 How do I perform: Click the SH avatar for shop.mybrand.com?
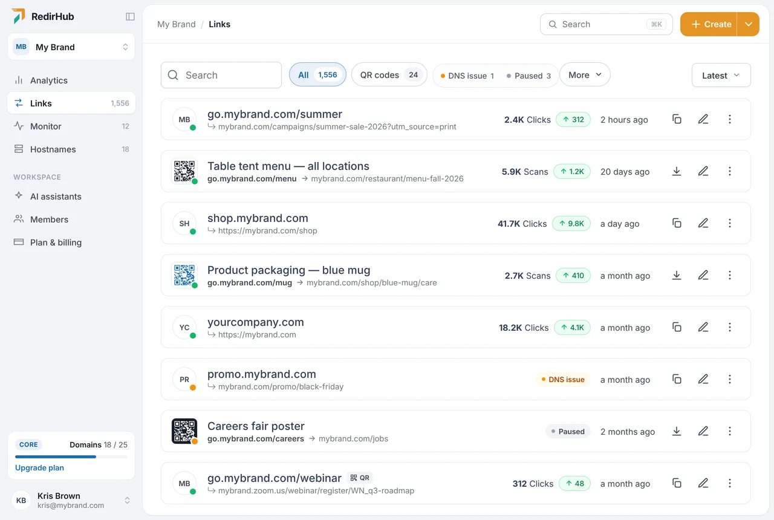(x=184, y=223)
